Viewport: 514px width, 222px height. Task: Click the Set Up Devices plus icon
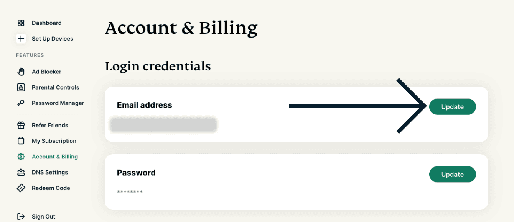[21, 39]
